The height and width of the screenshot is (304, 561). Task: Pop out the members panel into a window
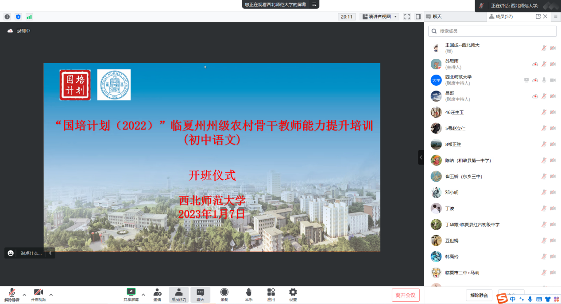(x=538, y=16)
